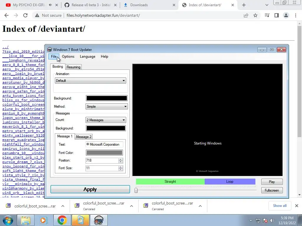Increase the Position value with up arrow
The height and width of the screenshot is (226, 302).
tap(121, 159)
